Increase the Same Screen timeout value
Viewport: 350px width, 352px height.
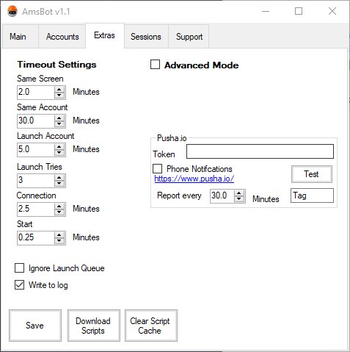click(x=59, y=90)
